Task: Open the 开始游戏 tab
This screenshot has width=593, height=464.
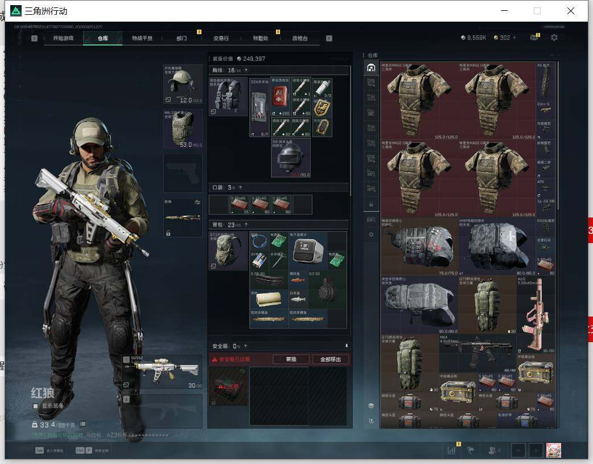Action: (x=63, y=38)
